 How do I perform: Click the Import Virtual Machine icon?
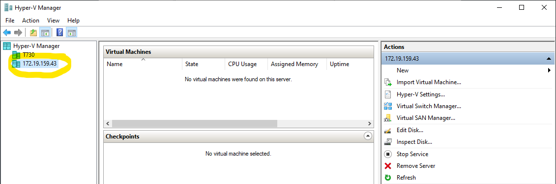pyautogui.click(x=388, y=82)
